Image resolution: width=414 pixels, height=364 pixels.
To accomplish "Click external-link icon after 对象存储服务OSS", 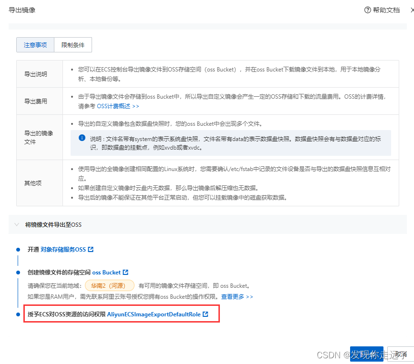I will 91,249.
